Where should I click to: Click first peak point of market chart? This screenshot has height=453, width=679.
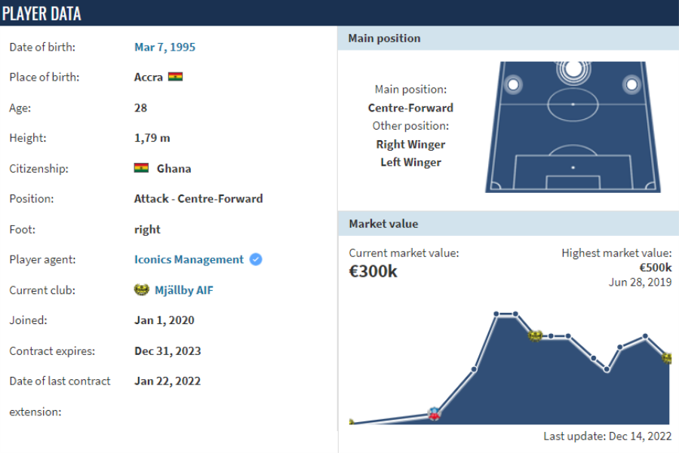point(496,314)
